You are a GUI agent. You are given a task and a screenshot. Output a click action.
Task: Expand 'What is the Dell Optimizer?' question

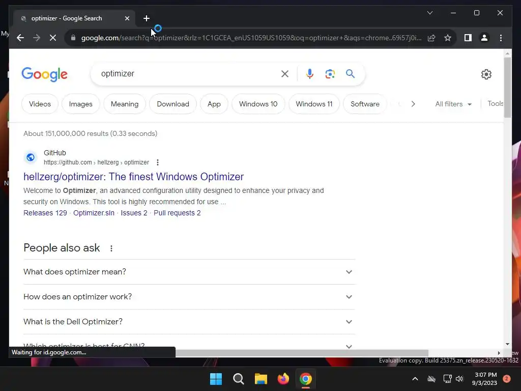[x=189, y=322]
